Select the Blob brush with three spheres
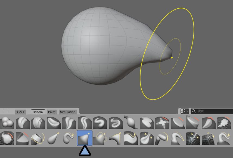This screenshot has width=233, height=158. pyautogui.click(x=7, y=123)
